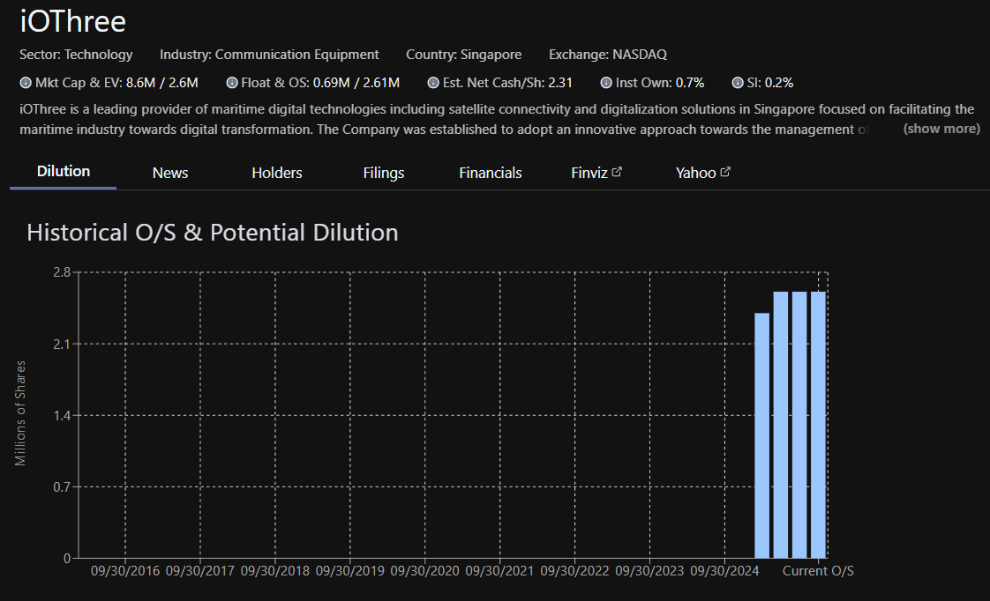This screenshot has height=601, width=990.
Task: Click the Current O/S axis label
Action: tap(818, 571)
